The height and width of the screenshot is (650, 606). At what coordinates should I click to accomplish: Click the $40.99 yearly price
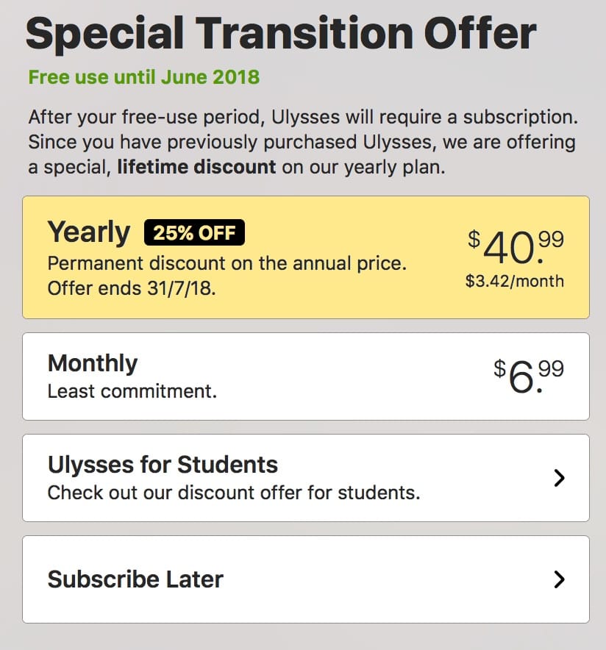pyautogui.click(x=516, y=247)
